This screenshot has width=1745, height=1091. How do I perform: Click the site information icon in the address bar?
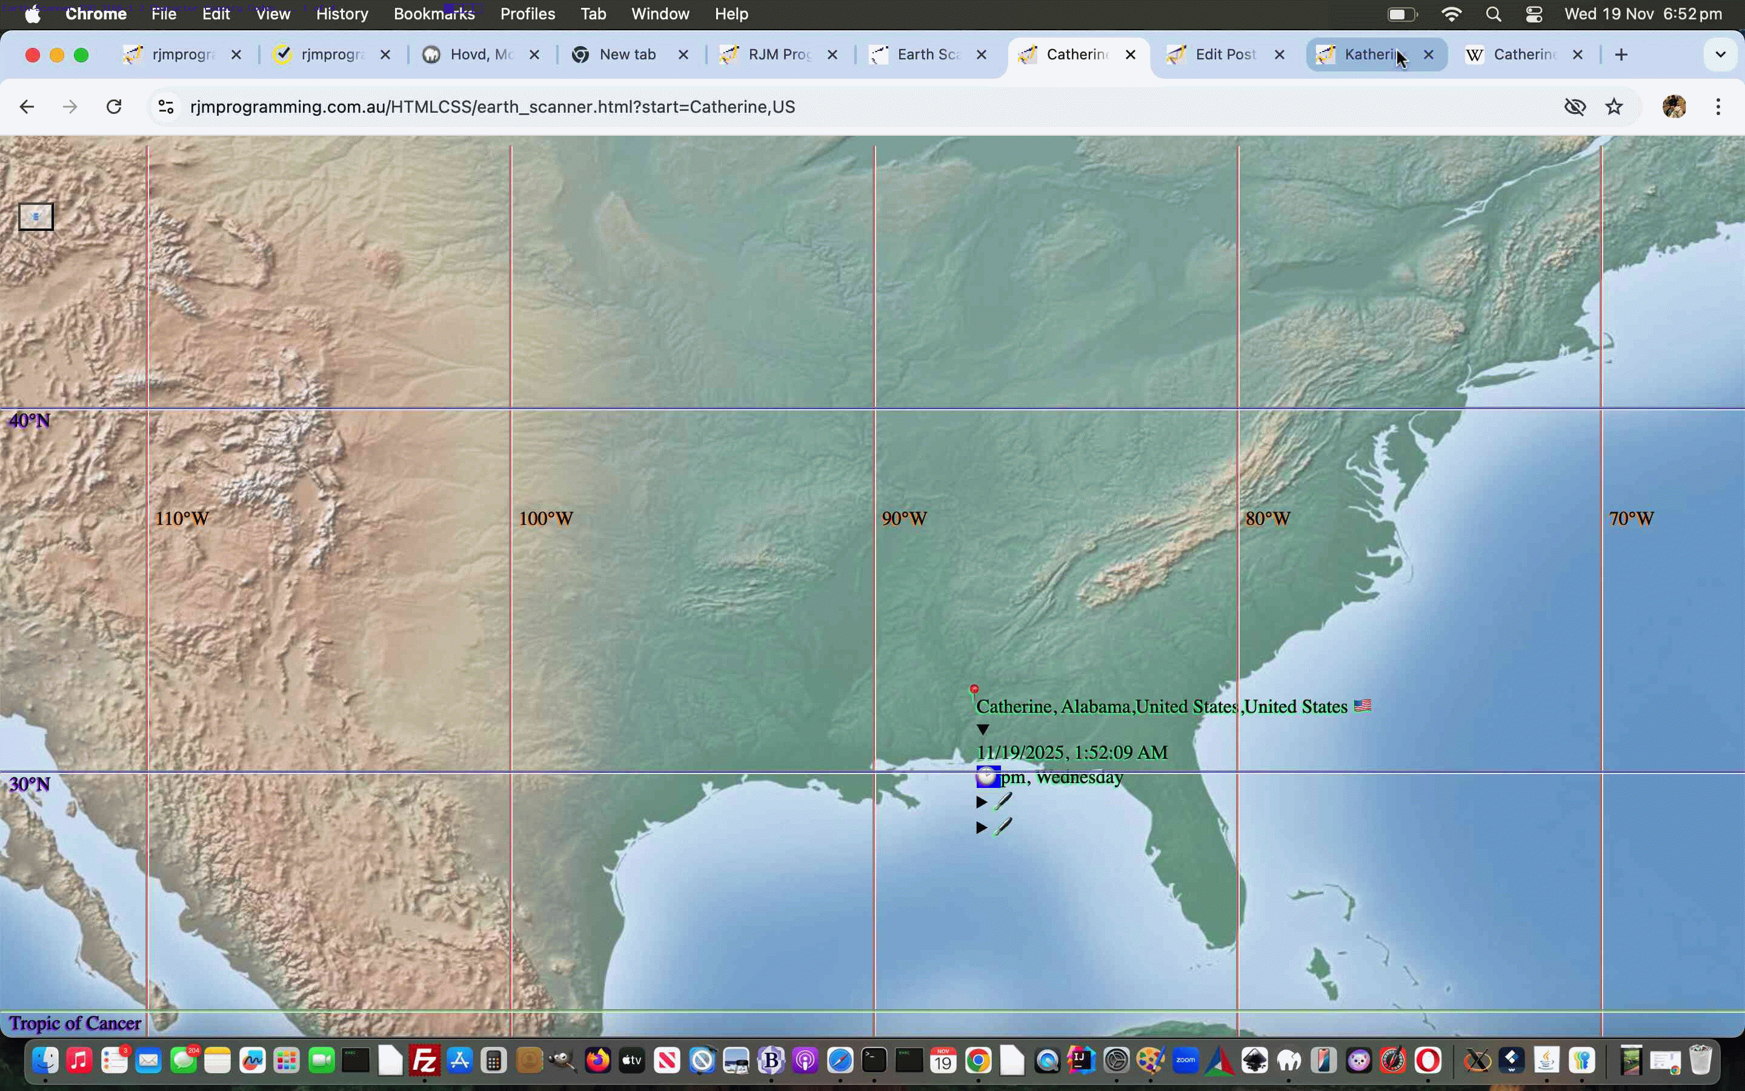tap(165, 106)
